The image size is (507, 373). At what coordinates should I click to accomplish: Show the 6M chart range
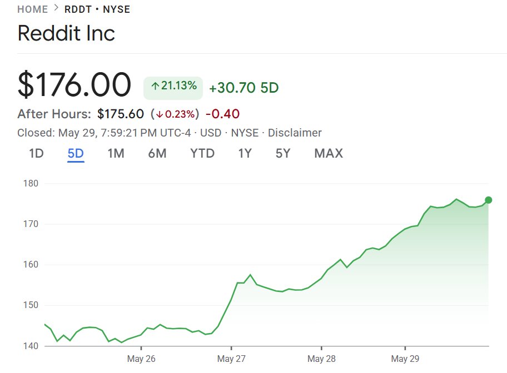tap(157, 153)
